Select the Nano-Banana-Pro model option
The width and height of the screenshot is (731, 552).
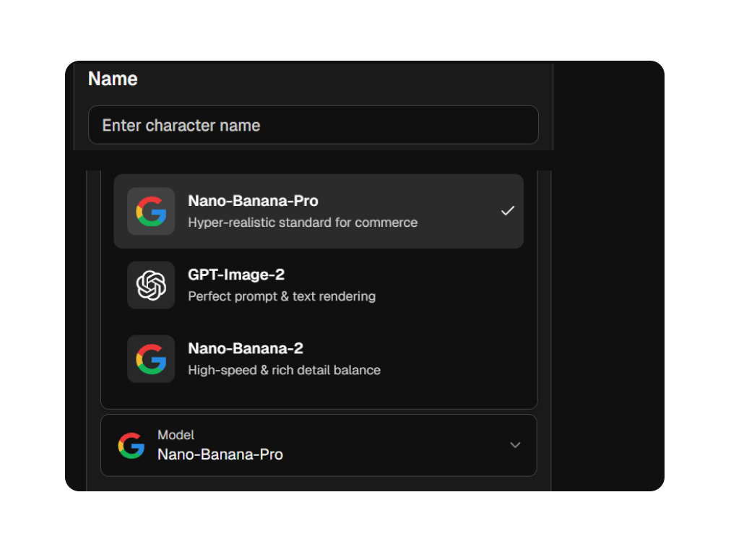click(319, 211)
